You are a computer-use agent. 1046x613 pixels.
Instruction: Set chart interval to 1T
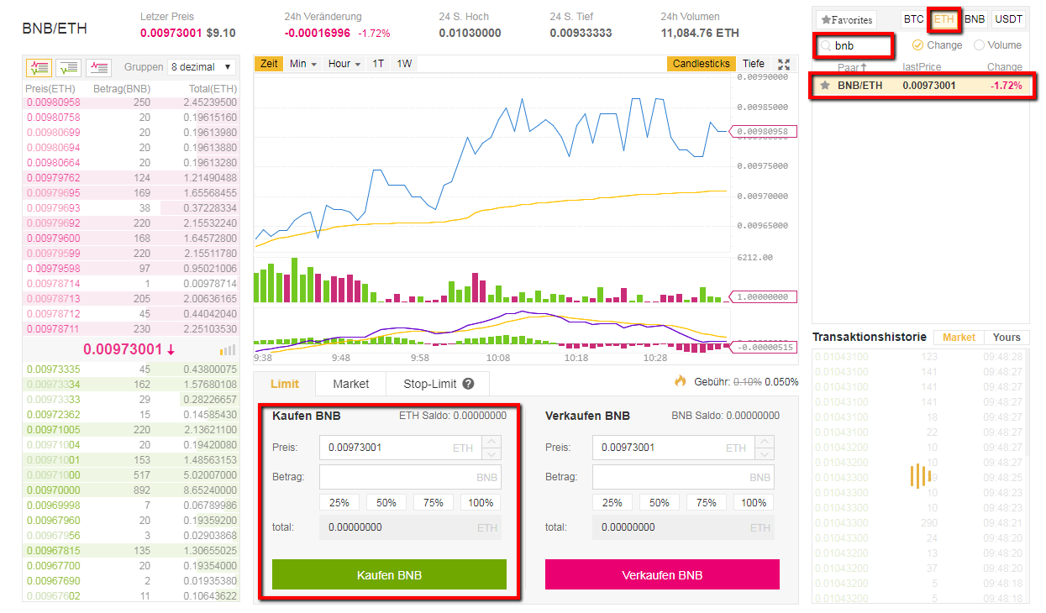(x=379, y=64)
